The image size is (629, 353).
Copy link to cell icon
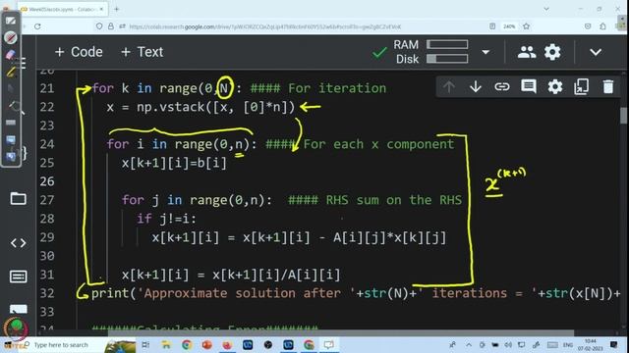coord(502,86)
